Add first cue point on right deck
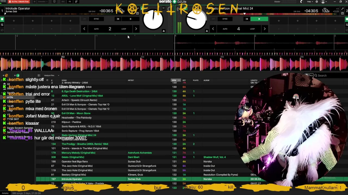The image size is (348, 195). (279, 21)
